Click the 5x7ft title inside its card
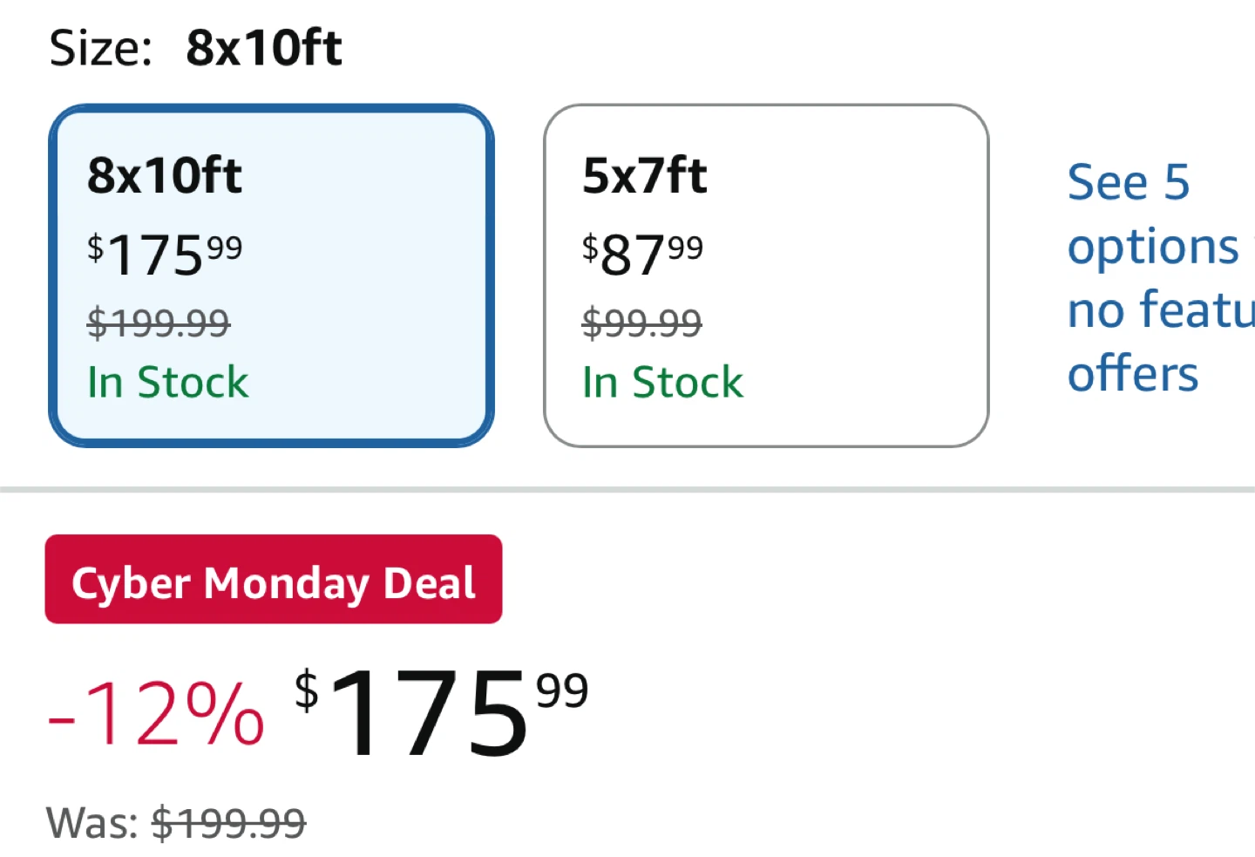This screenshot has width=1255, height=857. click(x=645, y=175)
